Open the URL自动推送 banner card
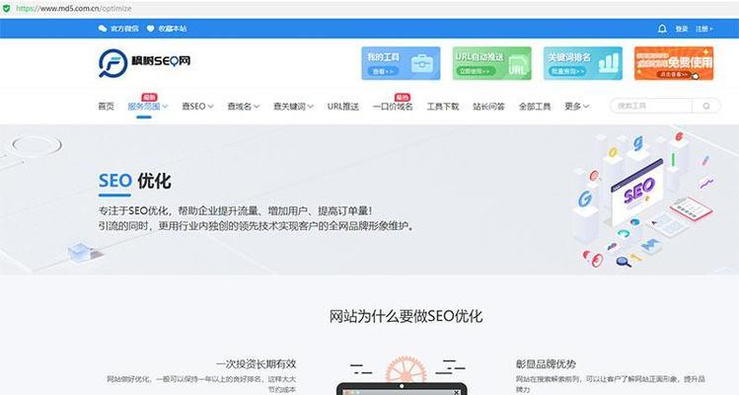739x395 pixels. click(491, 63)
